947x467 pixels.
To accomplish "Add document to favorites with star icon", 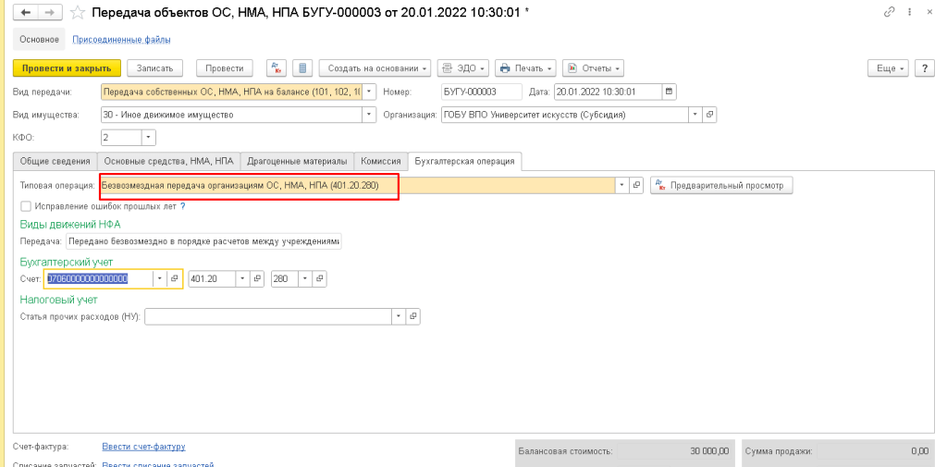I will tap(79, 12).
